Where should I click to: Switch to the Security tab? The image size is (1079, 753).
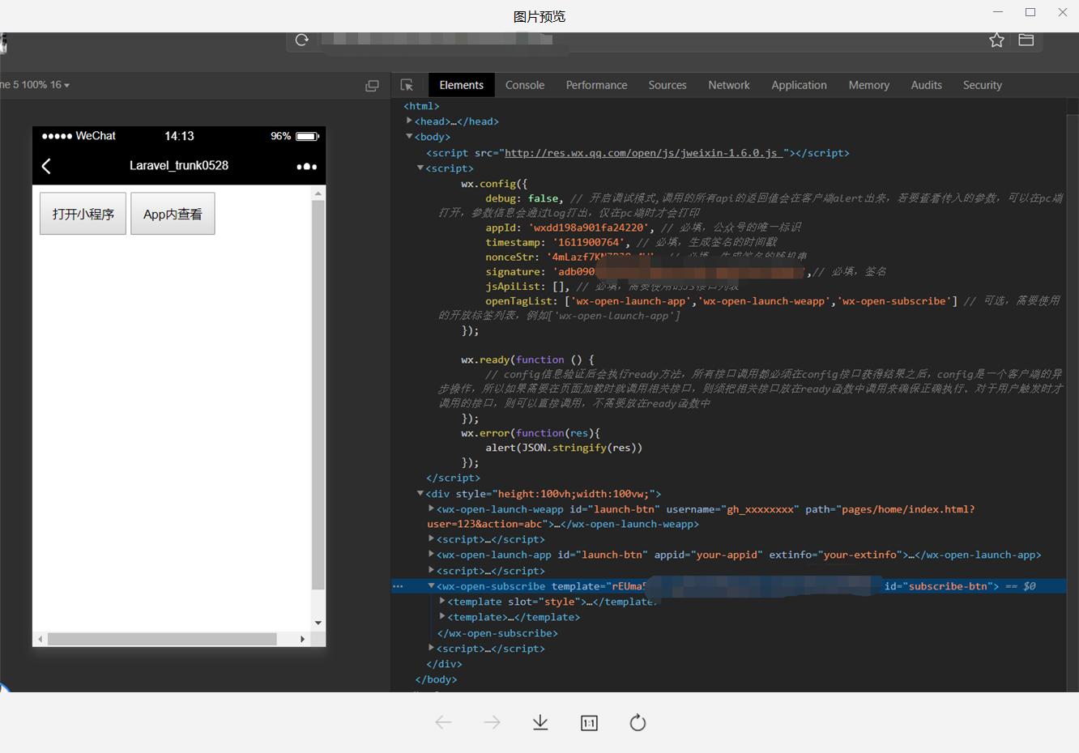pos(983,85)
